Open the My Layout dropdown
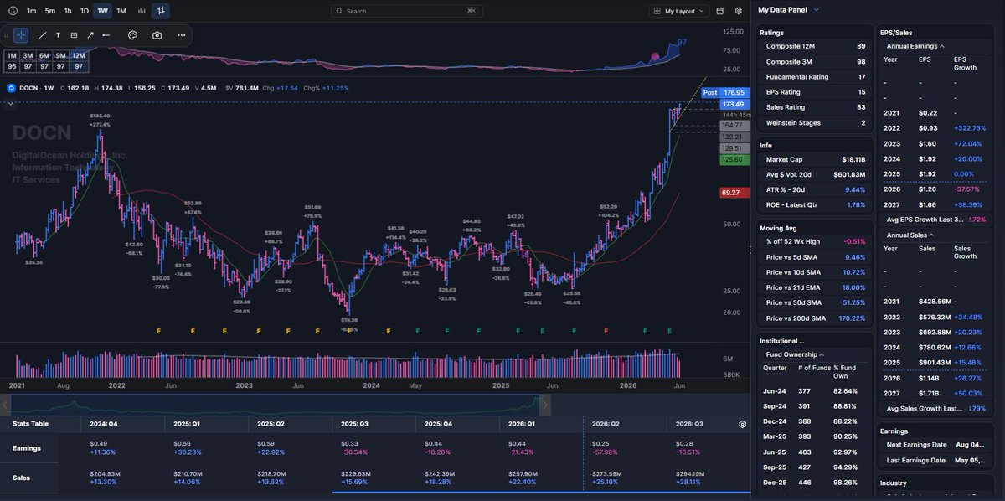Screen dimensions: 1005x501 [678, 11]
